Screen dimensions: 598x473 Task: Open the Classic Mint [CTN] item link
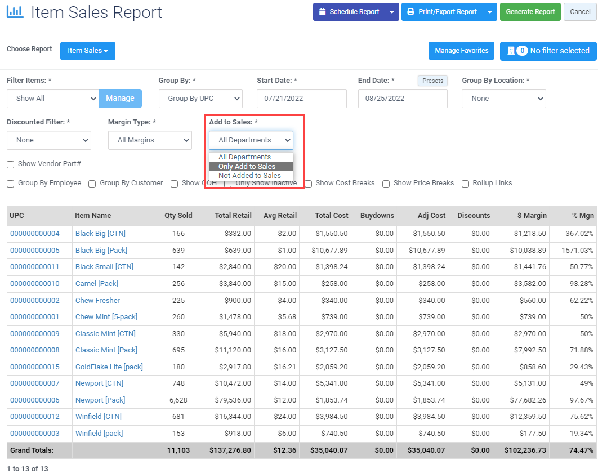point(105,333)
